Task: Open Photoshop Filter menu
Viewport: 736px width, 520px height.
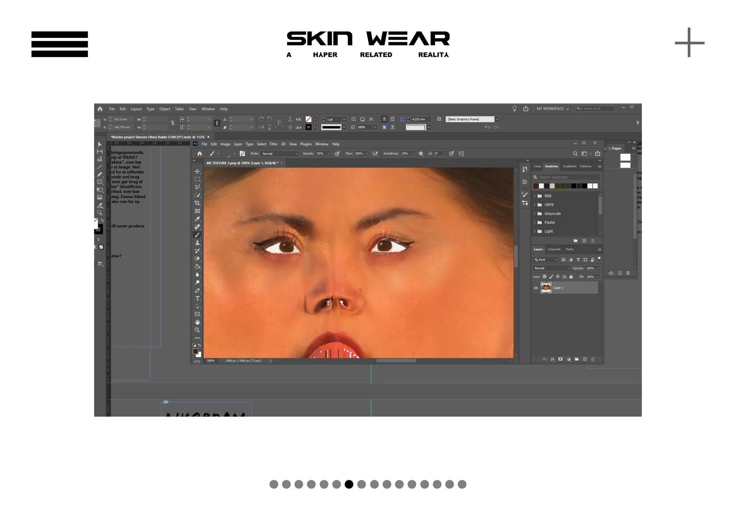Action: click(273, 144)
